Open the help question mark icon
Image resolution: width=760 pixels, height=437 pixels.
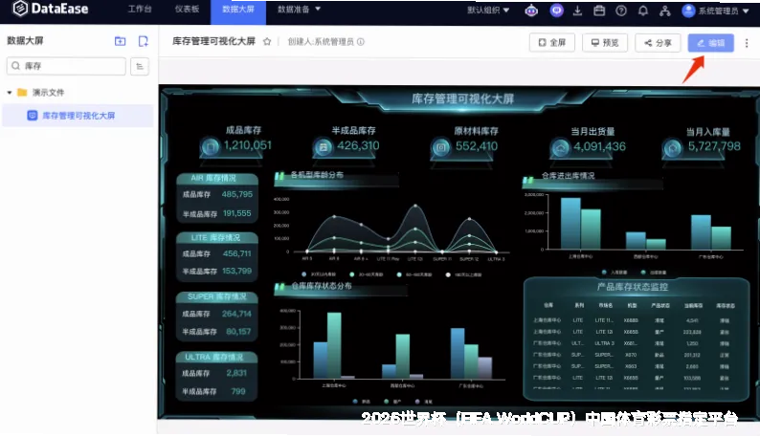point(621,11)
